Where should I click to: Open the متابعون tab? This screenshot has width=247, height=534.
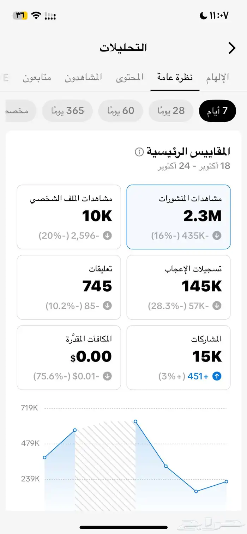(37, 77)
